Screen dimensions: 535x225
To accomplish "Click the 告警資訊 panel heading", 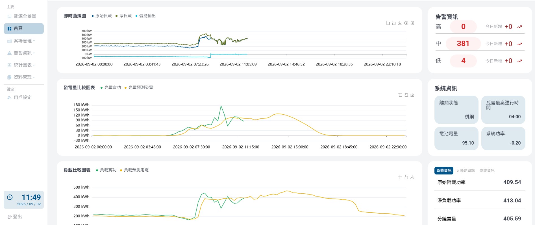I will tap(447, 17).
